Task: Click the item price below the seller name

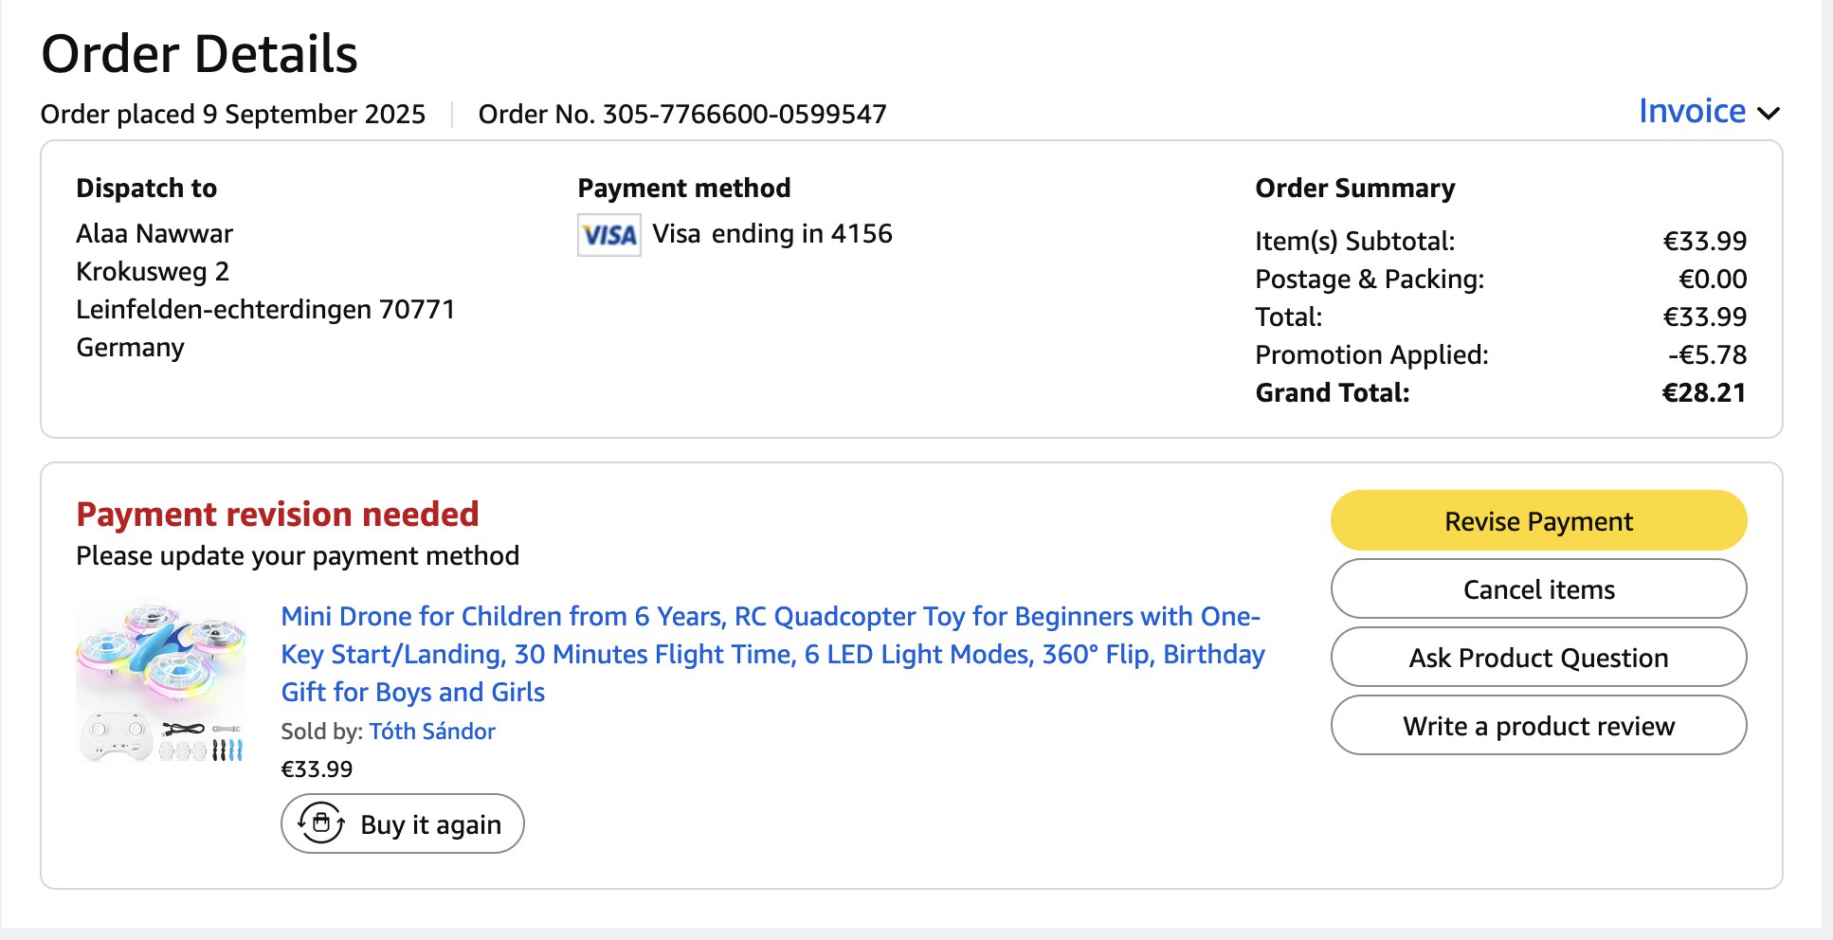Action: (317, 769)
